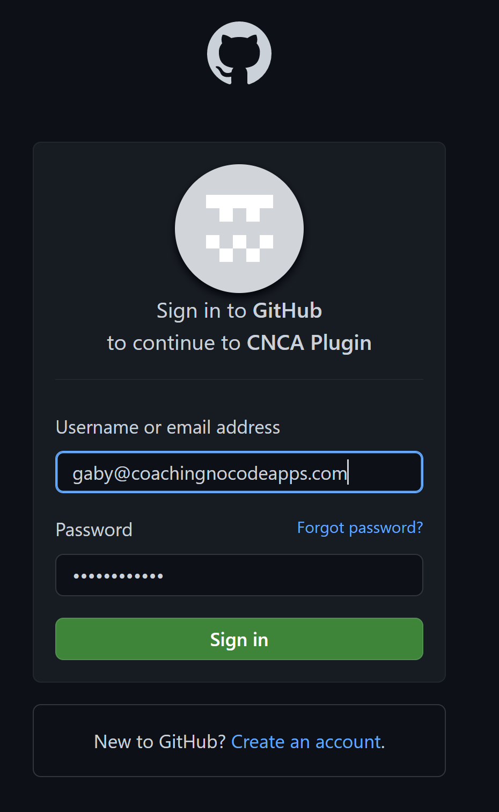Click the empty right side of the username field
The image size is (499, 812).
click(x=385, y=472)
